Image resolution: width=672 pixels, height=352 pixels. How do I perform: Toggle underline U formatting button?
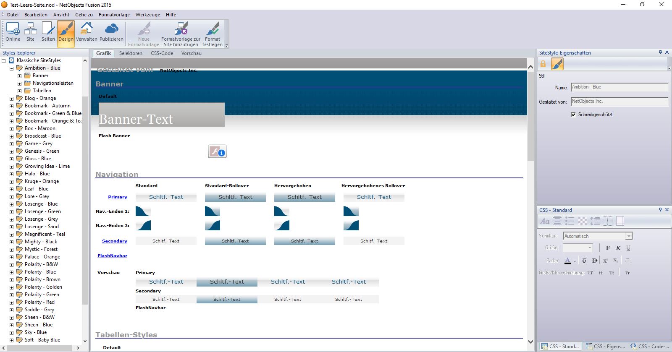coord(628,248)
